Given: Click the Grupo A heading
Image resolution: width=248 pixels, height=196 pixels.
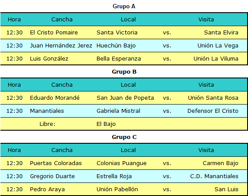Looking at the screenshot, I should [124, 7].
